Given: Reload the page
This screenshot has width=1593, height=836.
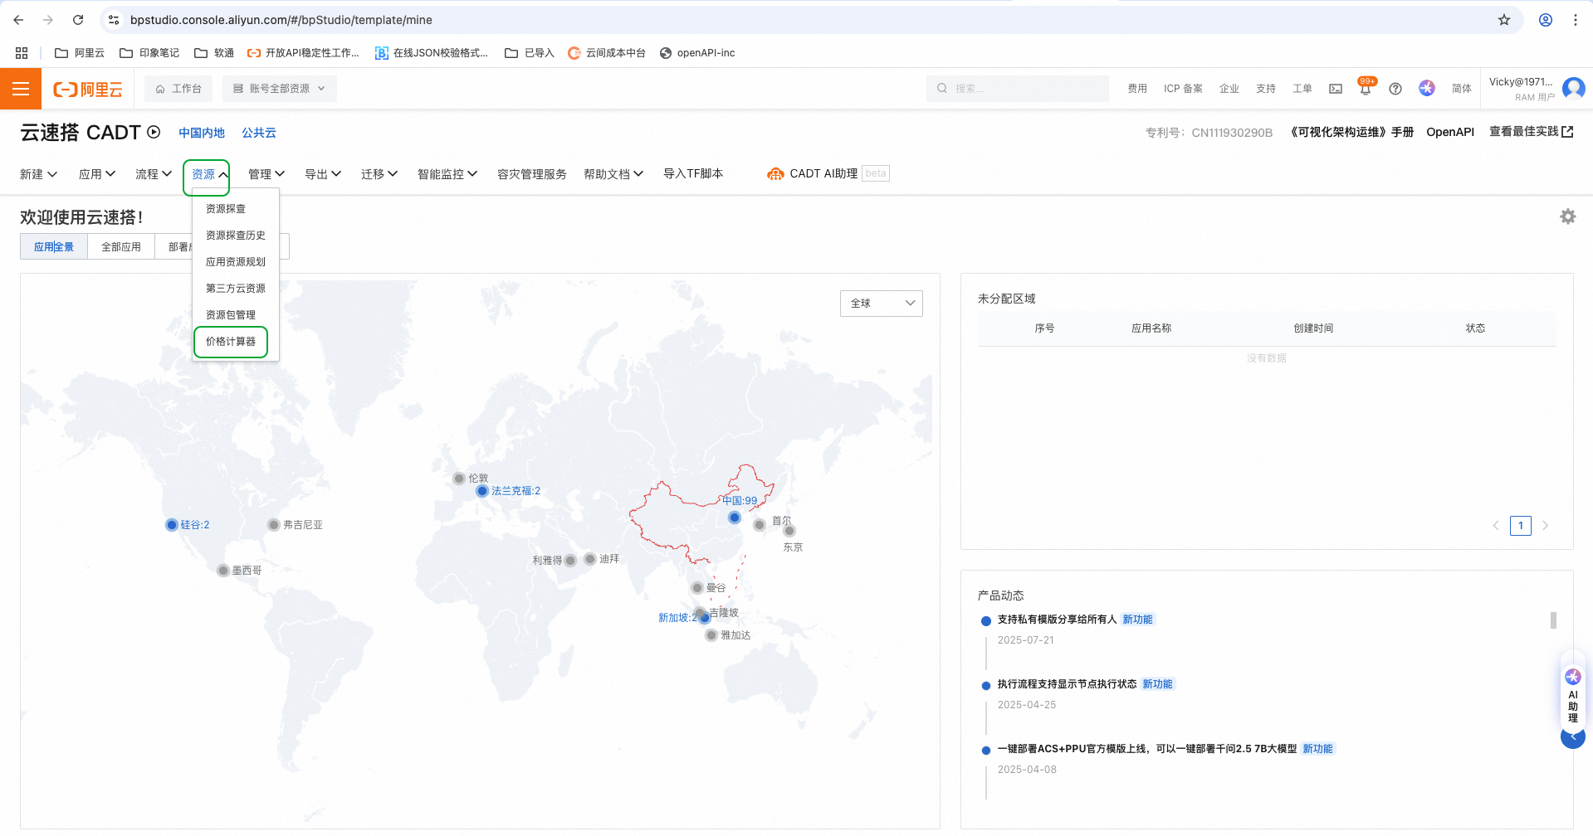Looking at the screenshot, I should 78,20.
